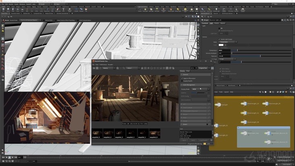The height and width of the screenshot is (166, 295).
Task: Toggle Enable PostFX checkbox
Action: 182,81
